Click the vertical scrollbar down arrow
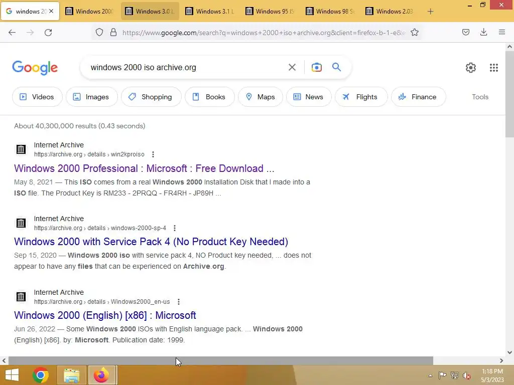 pyautogui.click(x=509, y=352)
